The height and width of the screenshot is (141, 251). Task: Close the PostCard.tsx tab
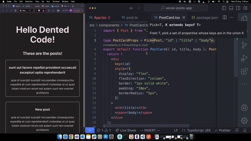coord(184,18)
